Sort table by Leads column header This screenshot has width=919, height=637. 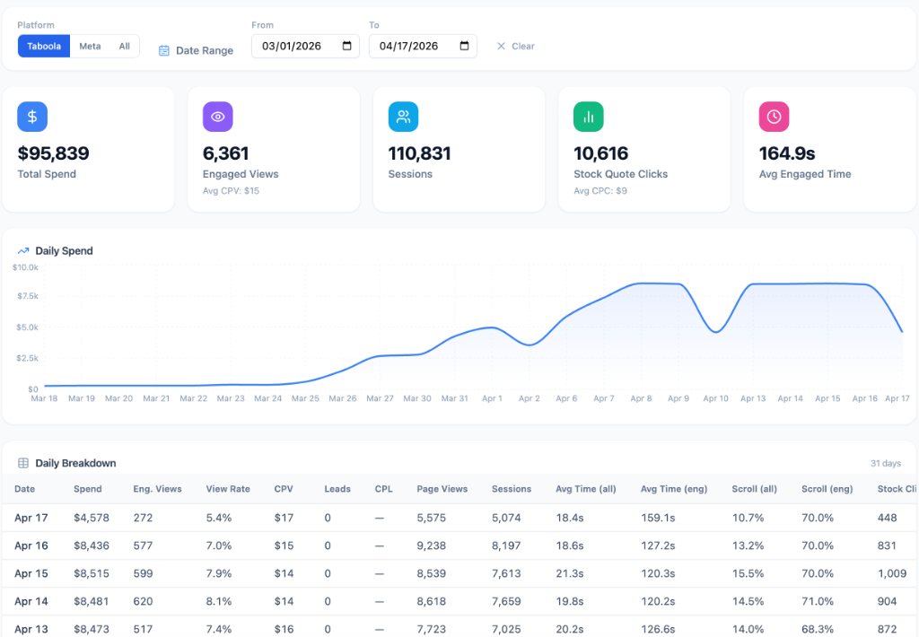337,489
